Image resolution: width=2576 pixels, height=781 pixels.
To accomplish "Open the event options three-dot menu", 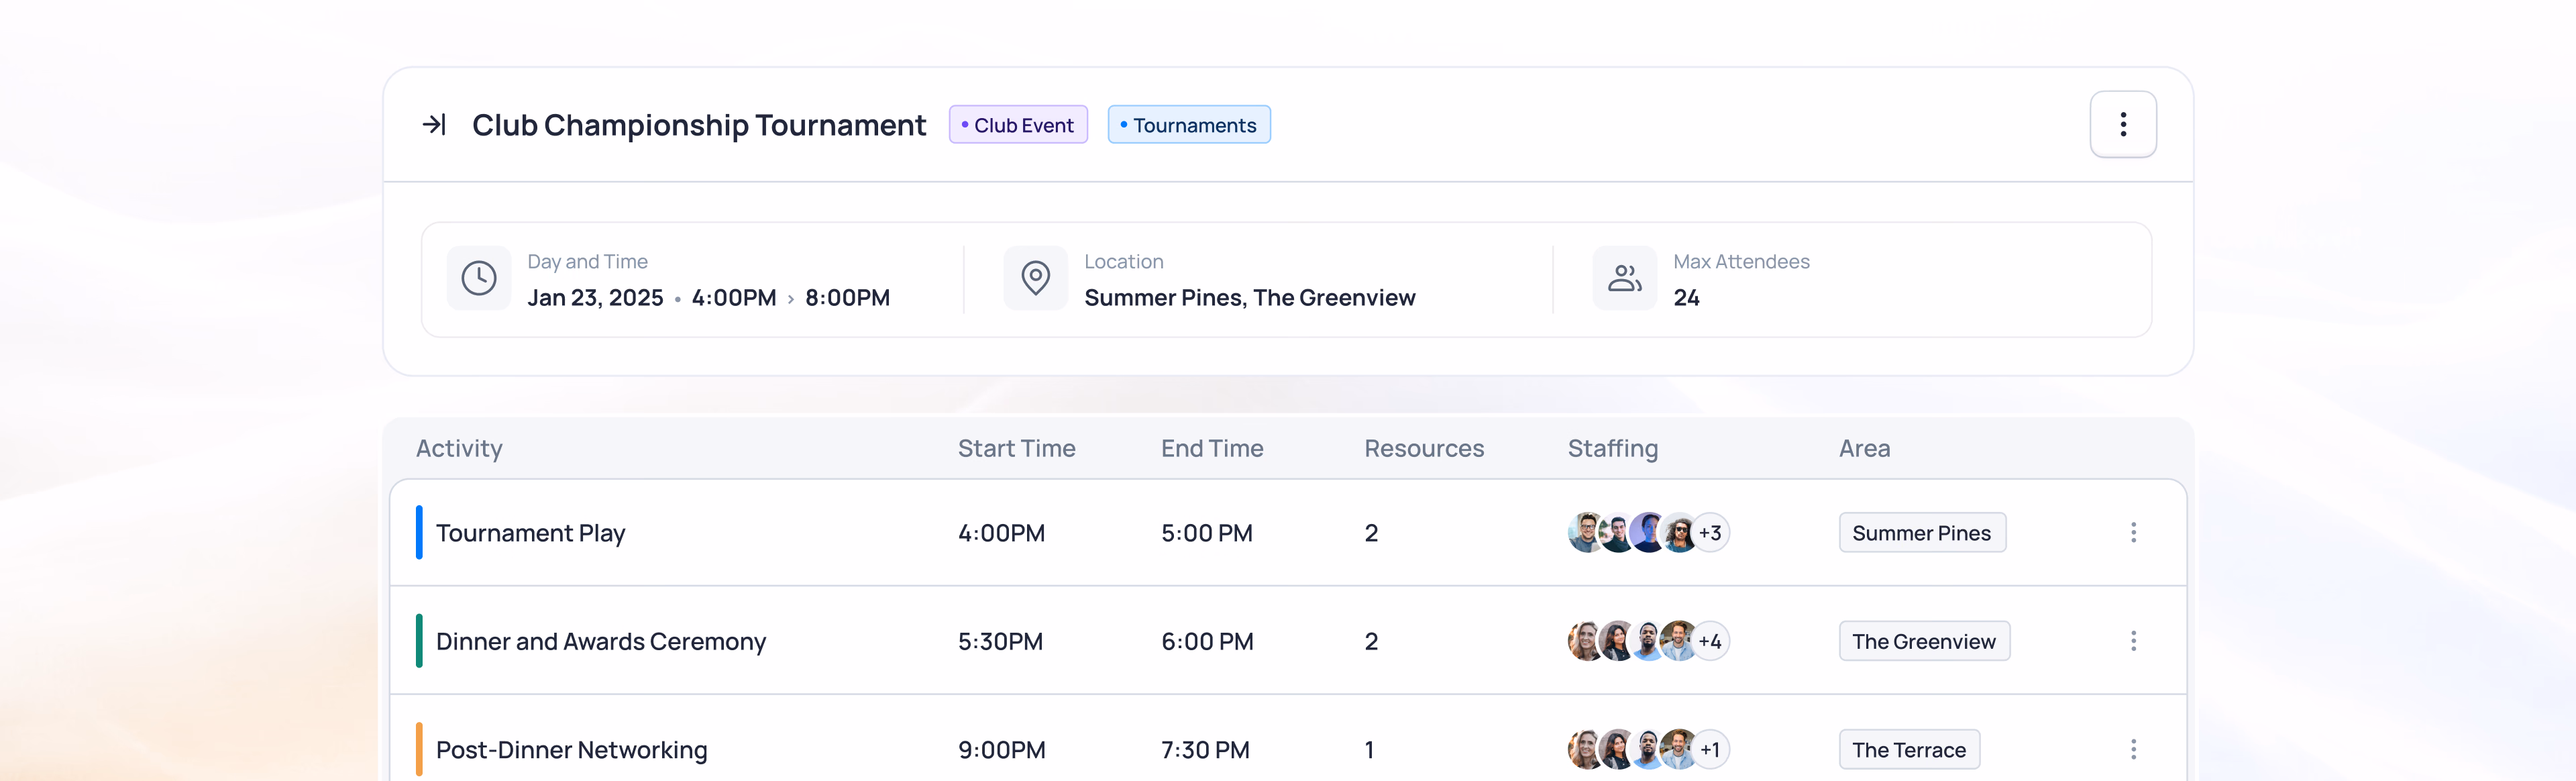I will click(x=2122, y=124).
